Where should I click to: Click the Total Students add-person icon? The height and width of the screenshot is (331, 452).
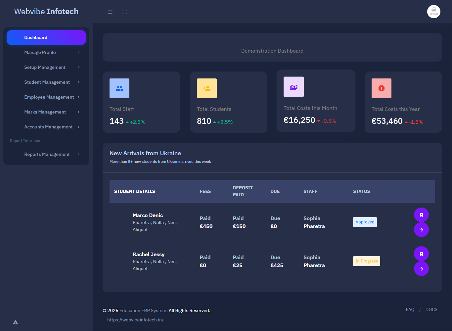pyautogui.click(x=207, y=88)
